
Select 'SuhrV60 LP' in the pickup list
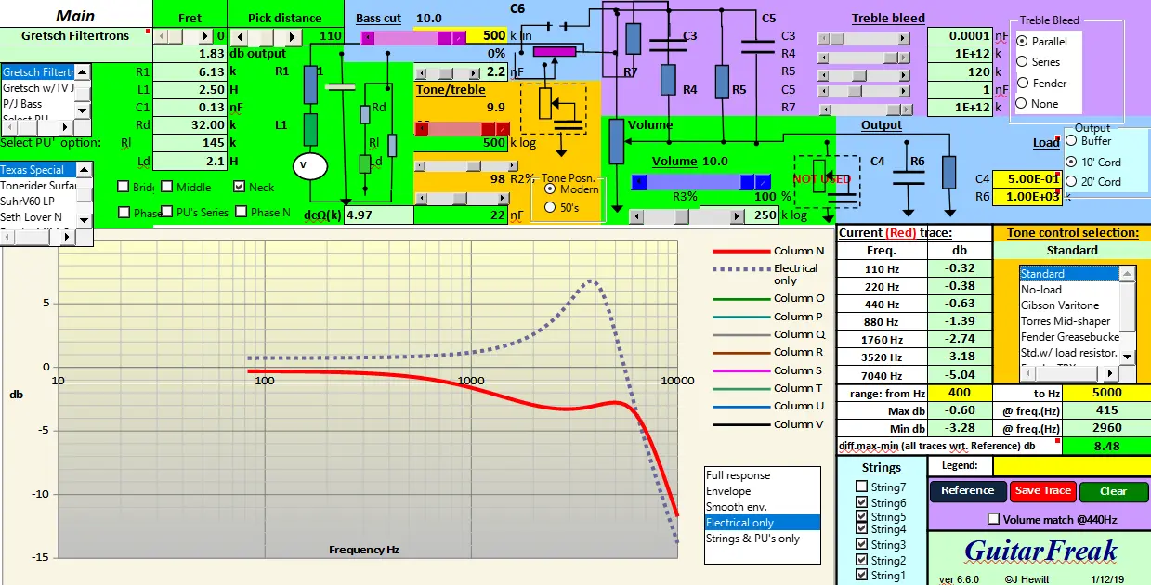point(38,201)
